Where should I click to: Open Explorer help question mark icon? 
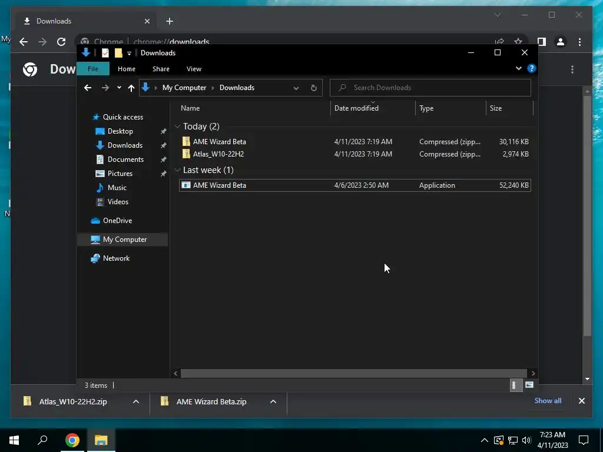coord(532,68)
